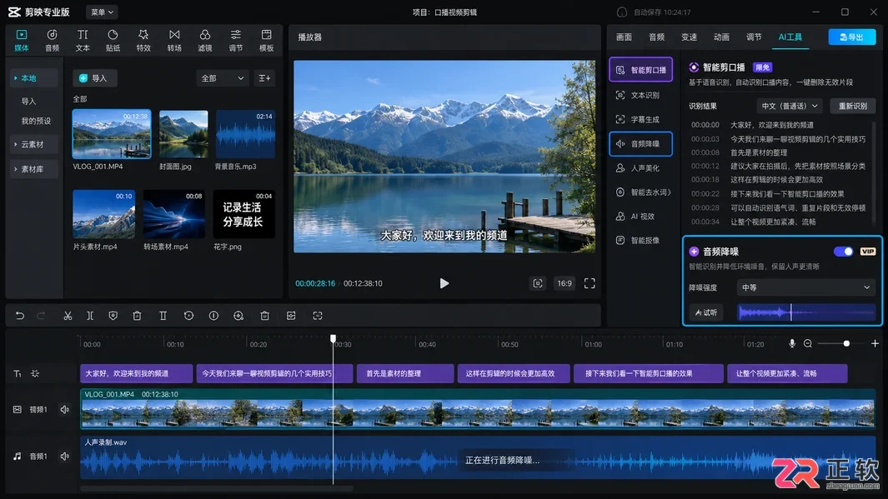888x499 pixels.
Task: Click the 导出 export button
Action: coord(852,37)
